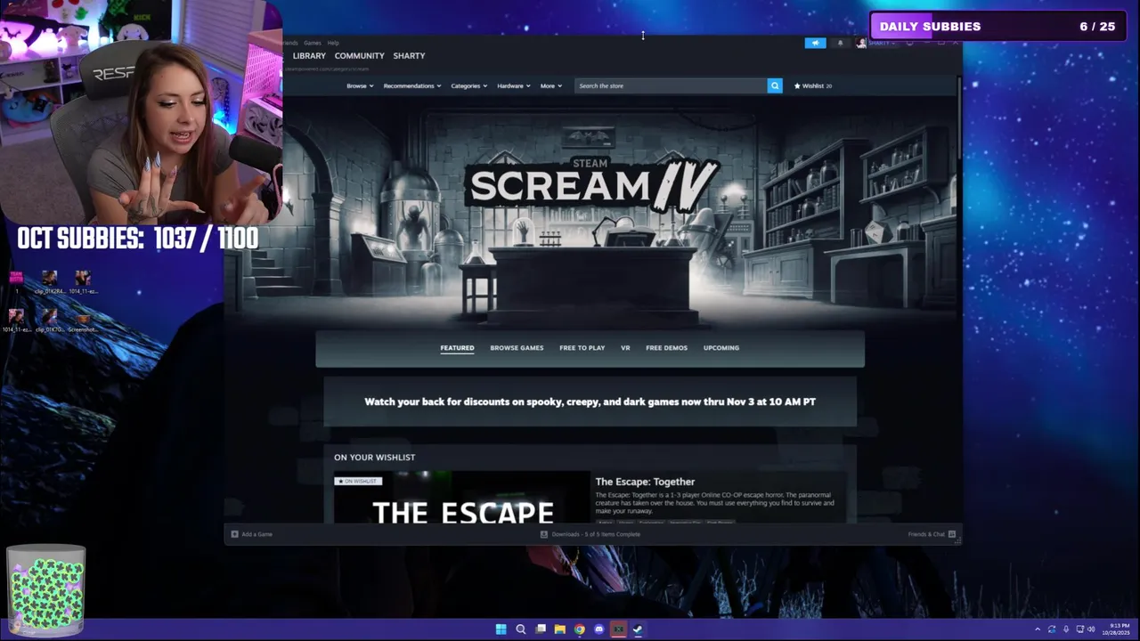This screenshot has width=1140, height=641.
Task: Click the blue search magnifier button in Steam
Action: click(775, 85)
